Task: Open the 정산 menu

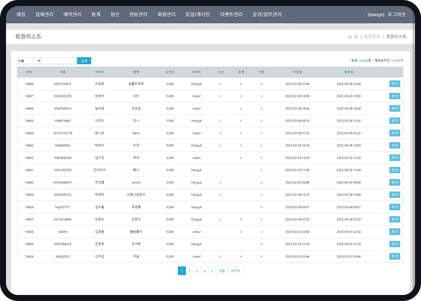Action: (x=115, y=14)
